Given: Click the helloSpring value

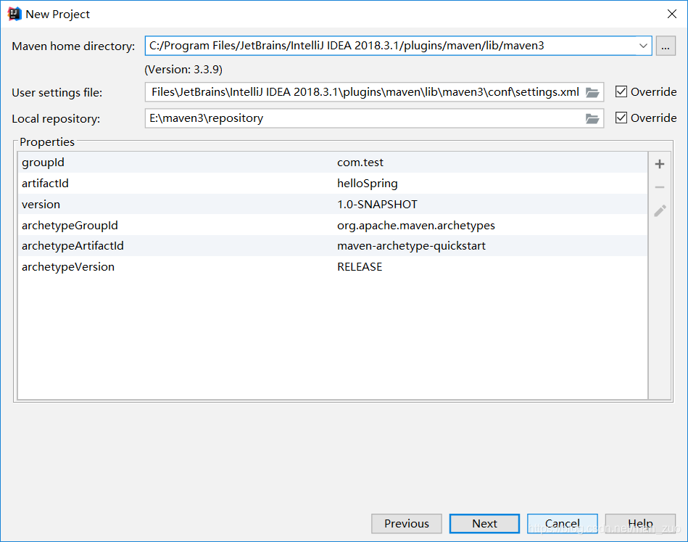Looking at the screenshot, I should click(x=368, y=184).
